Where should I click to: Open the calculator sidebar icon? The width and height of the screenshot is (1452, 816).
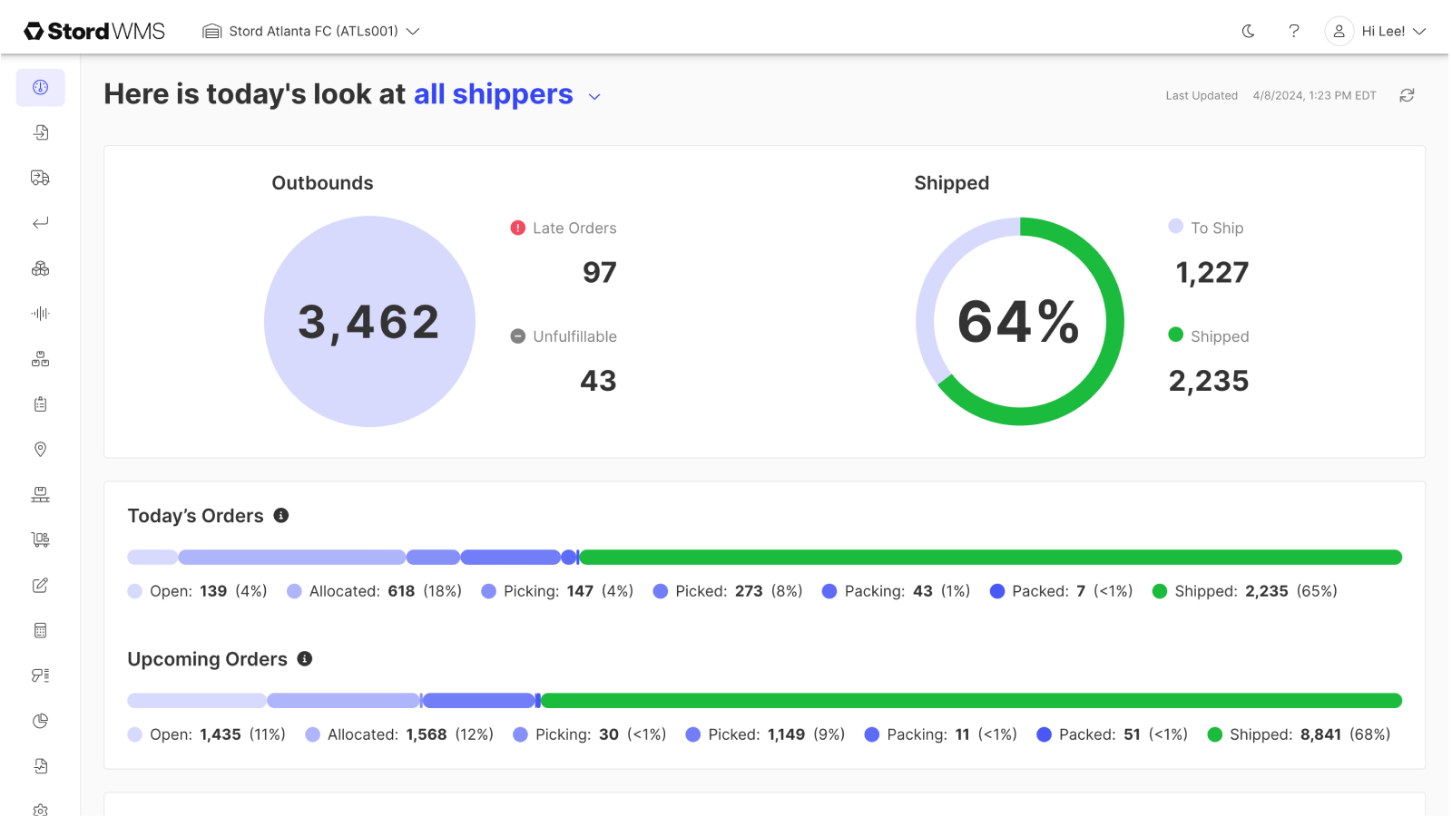(40, 631)
